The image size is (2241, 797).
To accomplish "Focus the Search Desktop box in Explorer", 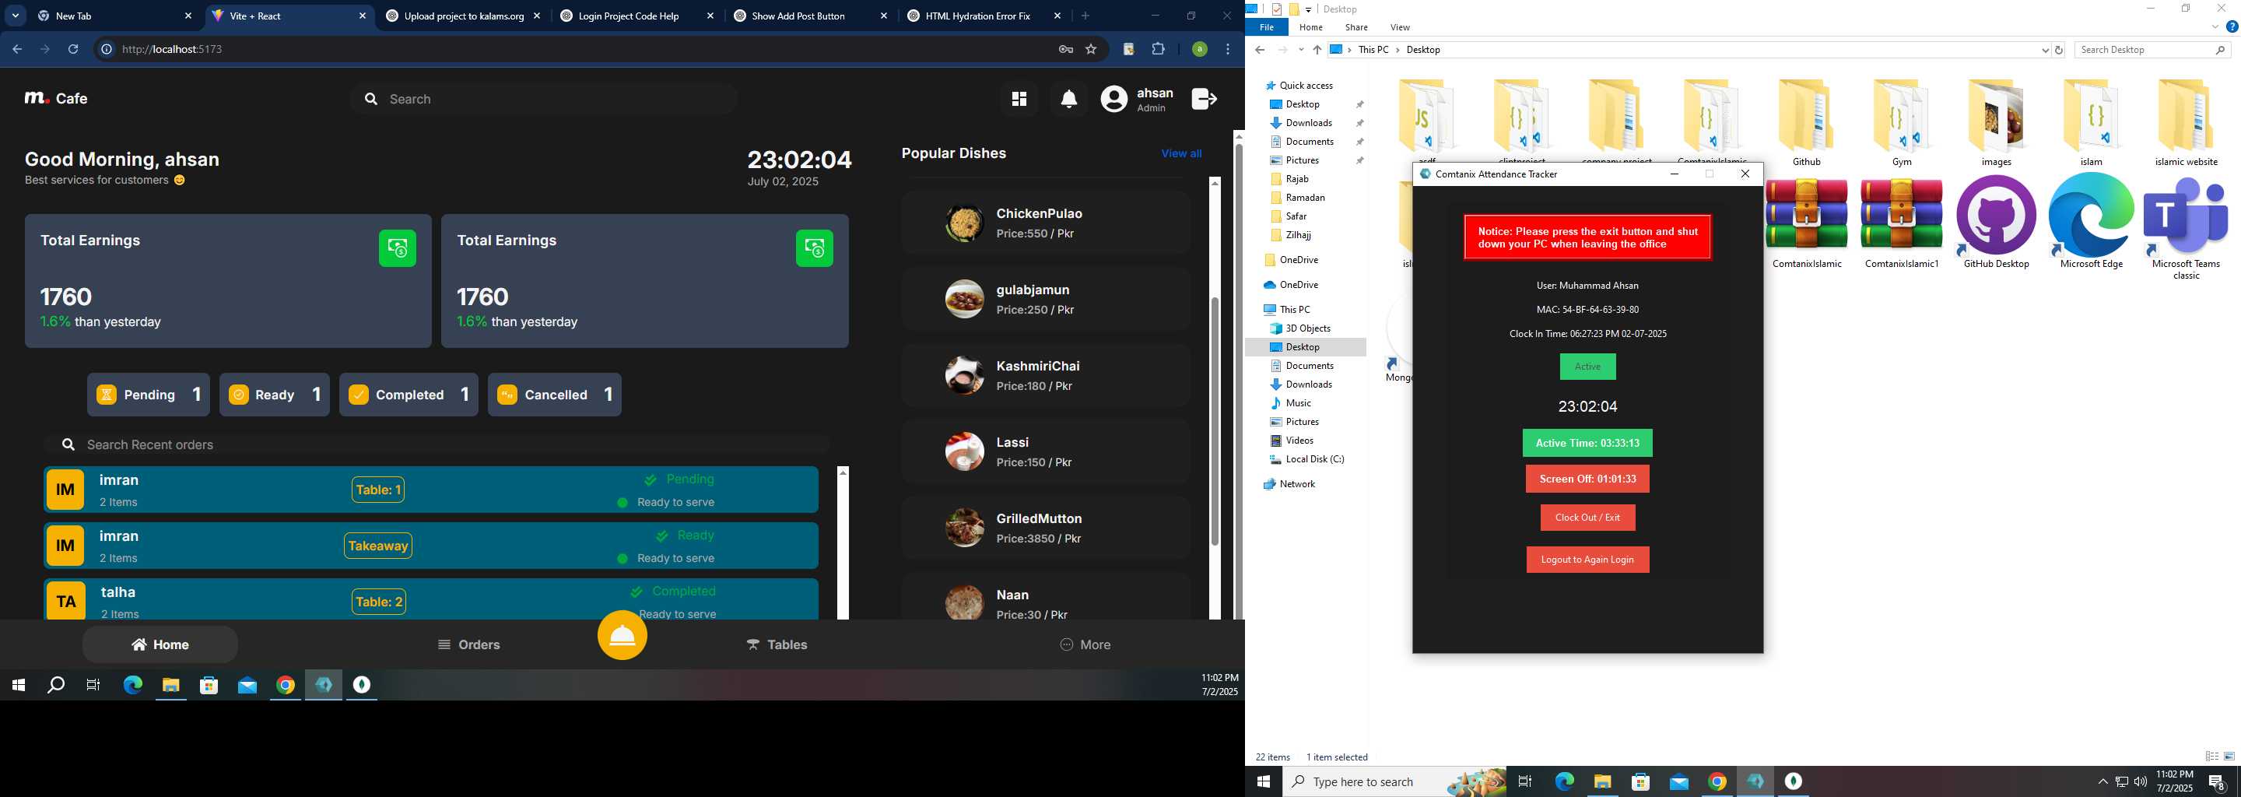I will (x=2152, y=51).
